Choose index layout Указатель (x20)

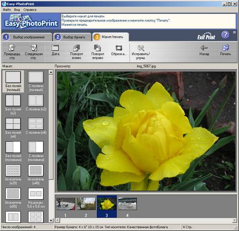point(13,174)
